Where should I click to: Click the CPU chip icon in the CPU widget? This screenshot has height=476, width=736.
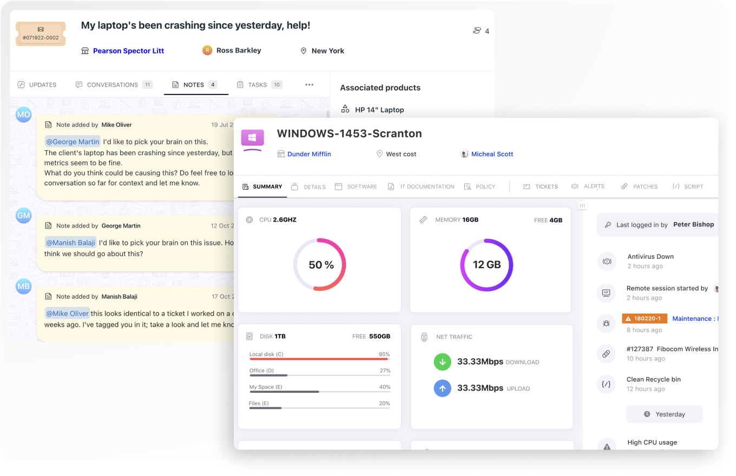coord(249,220)
